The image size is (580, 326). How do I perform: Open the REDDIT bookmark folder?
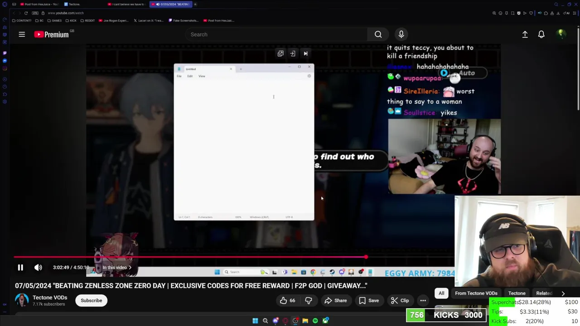point(87,20)
